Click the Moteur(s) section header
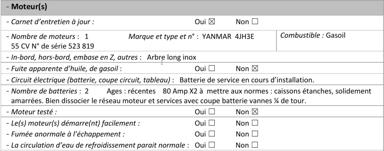384x151 pixels. [29, 7]
